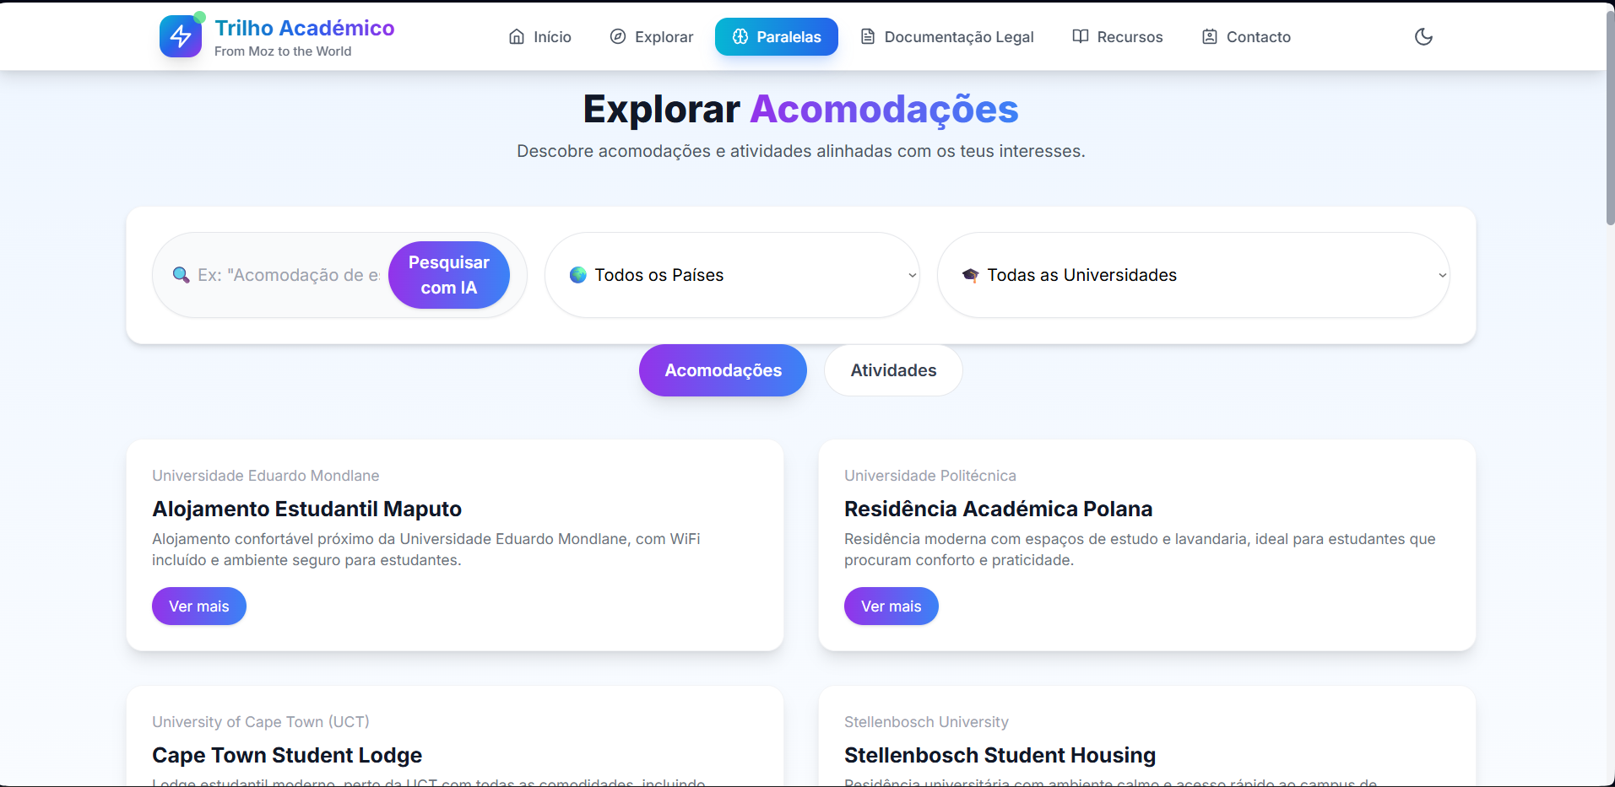Toggle dark mode with the moon icon

[1423, 36]
